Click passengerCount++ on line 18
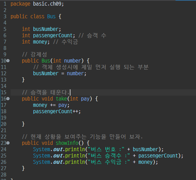 point(56,111)
